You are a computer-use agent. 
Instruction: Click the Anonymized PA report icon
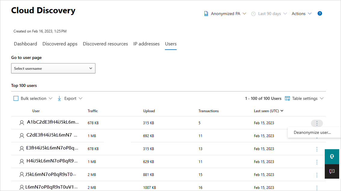click(x=206, y=14)
